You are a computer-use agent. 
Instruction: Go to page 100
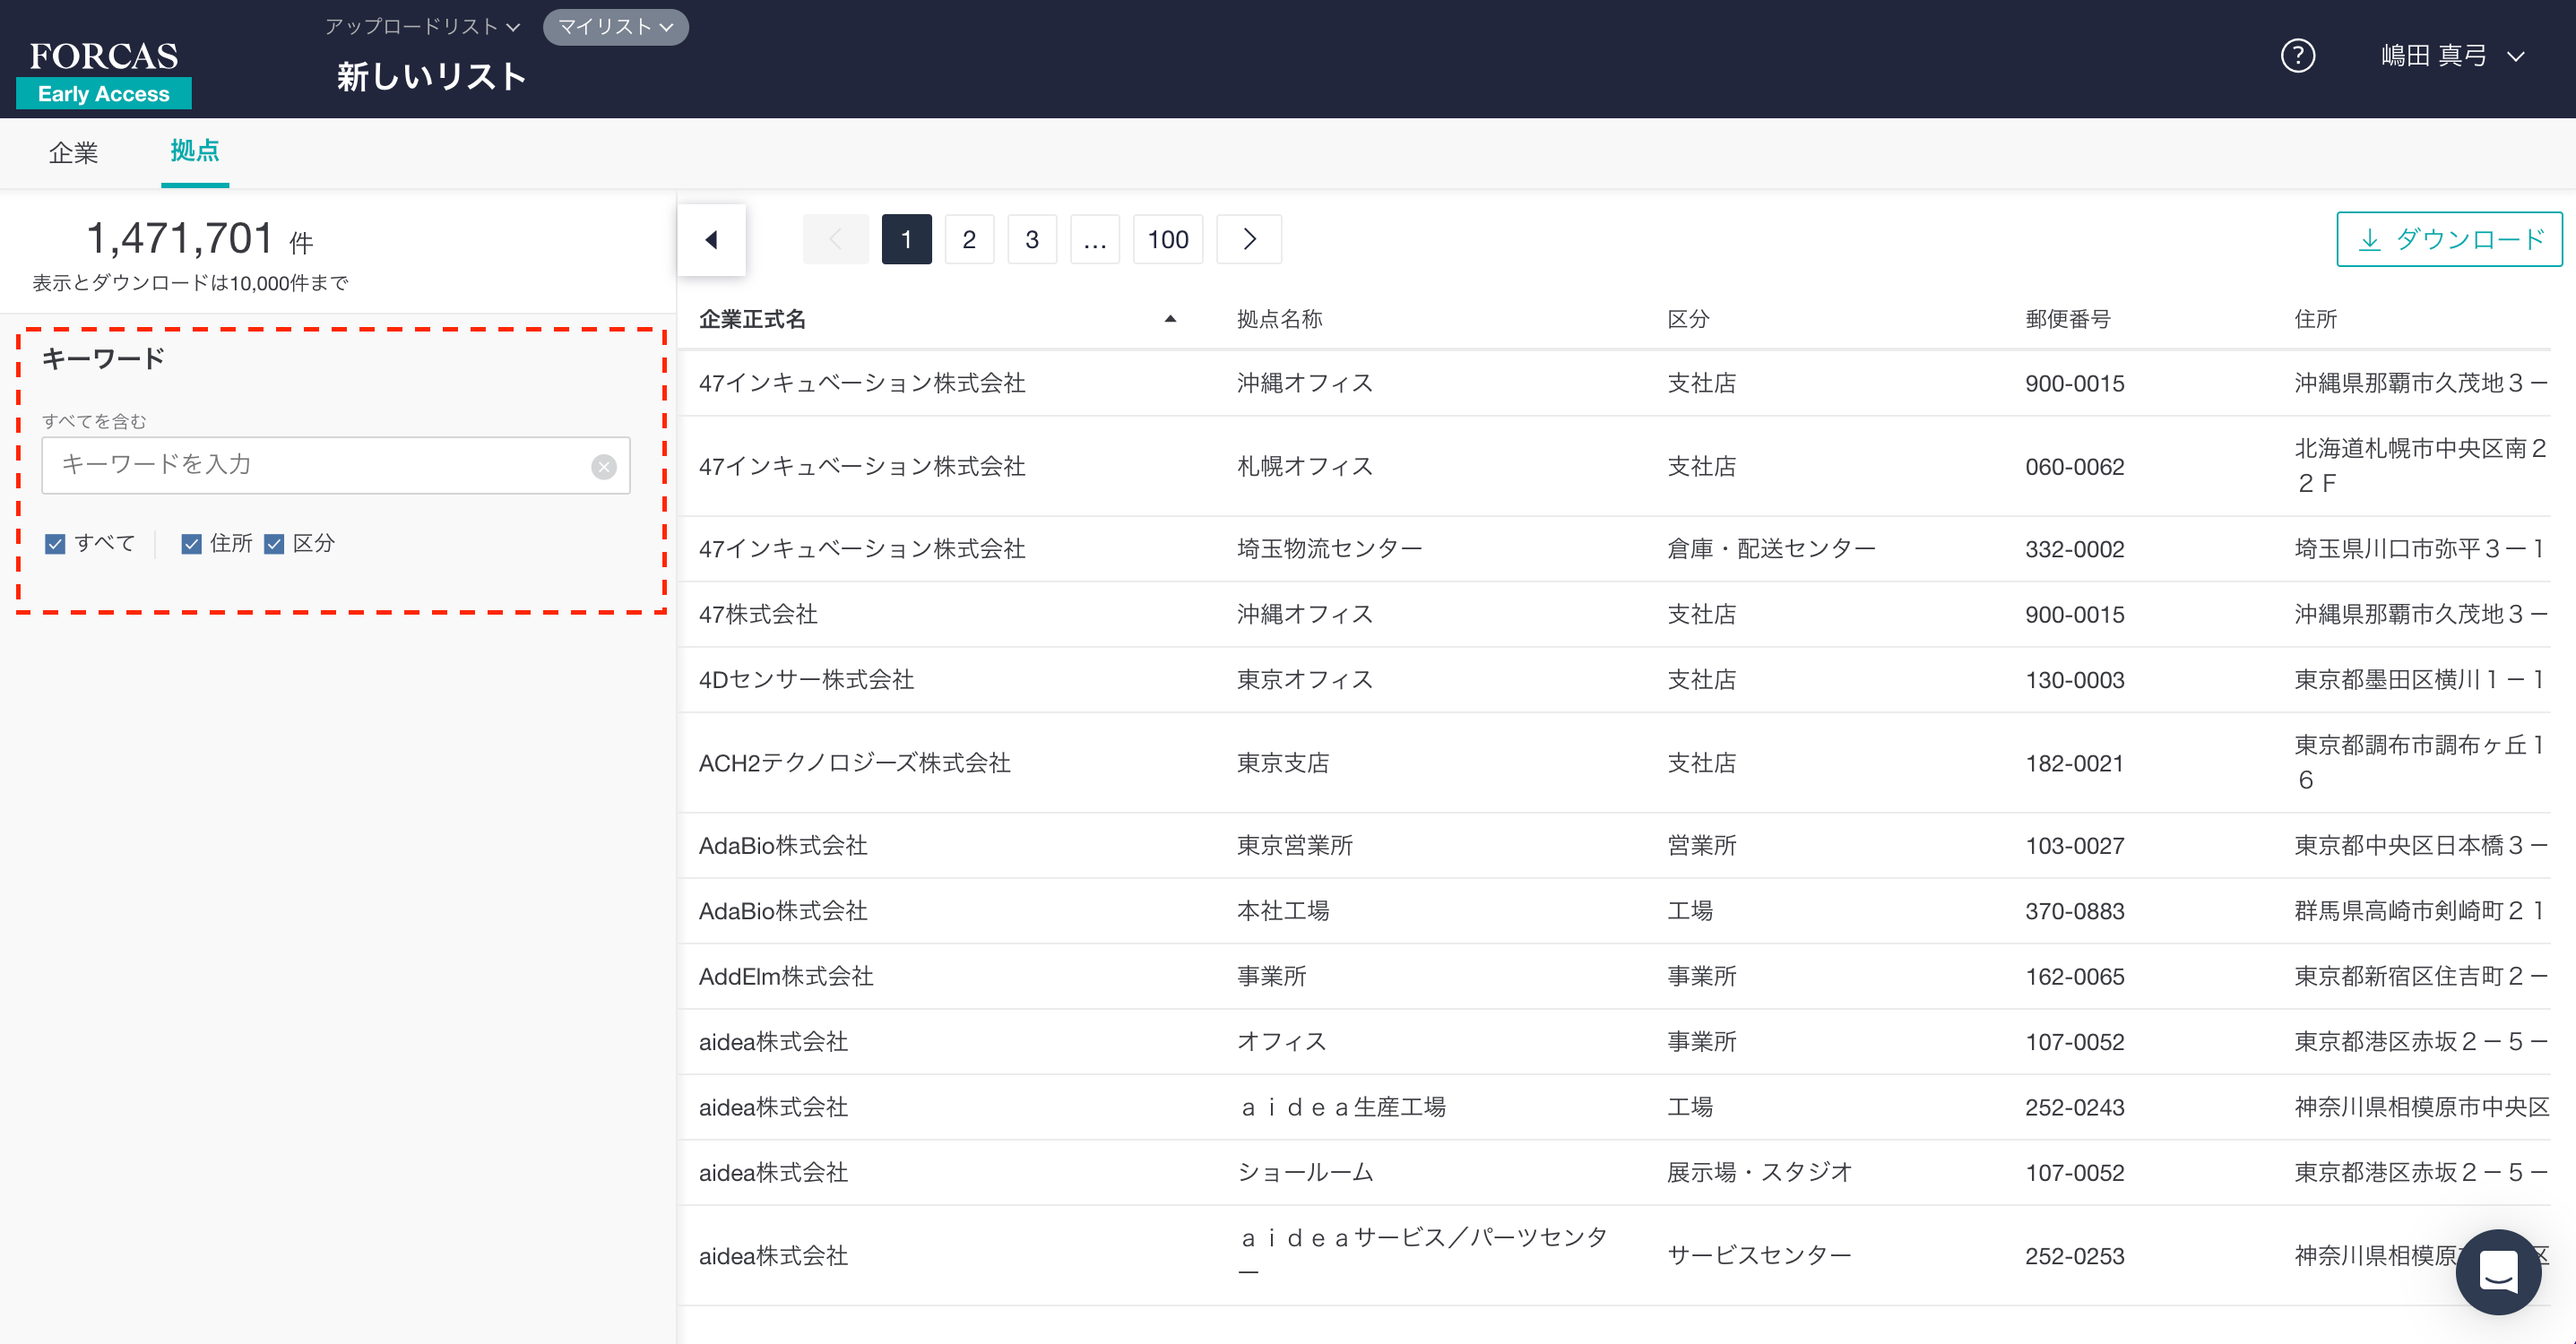point(1167,240)
